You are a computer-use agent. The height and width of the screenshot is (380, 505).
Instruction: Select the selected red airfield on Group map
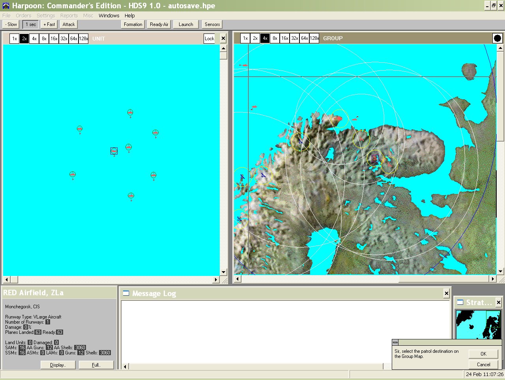pyautogui.click(x=375, y=158)
